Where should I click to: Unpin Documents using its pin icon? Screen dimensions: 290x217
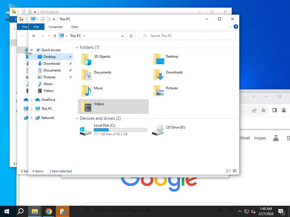tap(70, 70)
